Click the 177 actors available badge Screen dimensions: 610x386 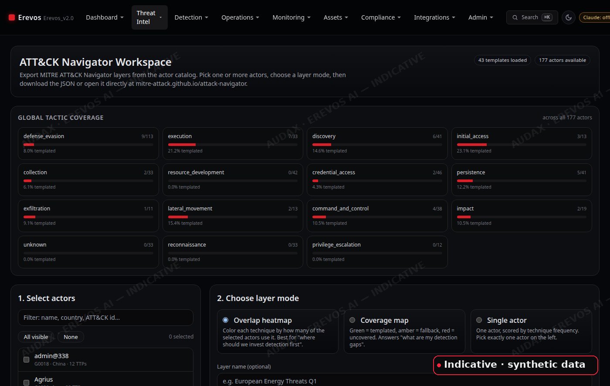point(563,60)
